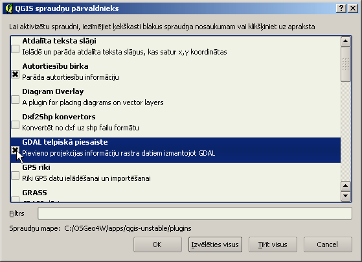
Task: Uncheck the Autortiesību birka plugin
Action: (x=16, y=74)
